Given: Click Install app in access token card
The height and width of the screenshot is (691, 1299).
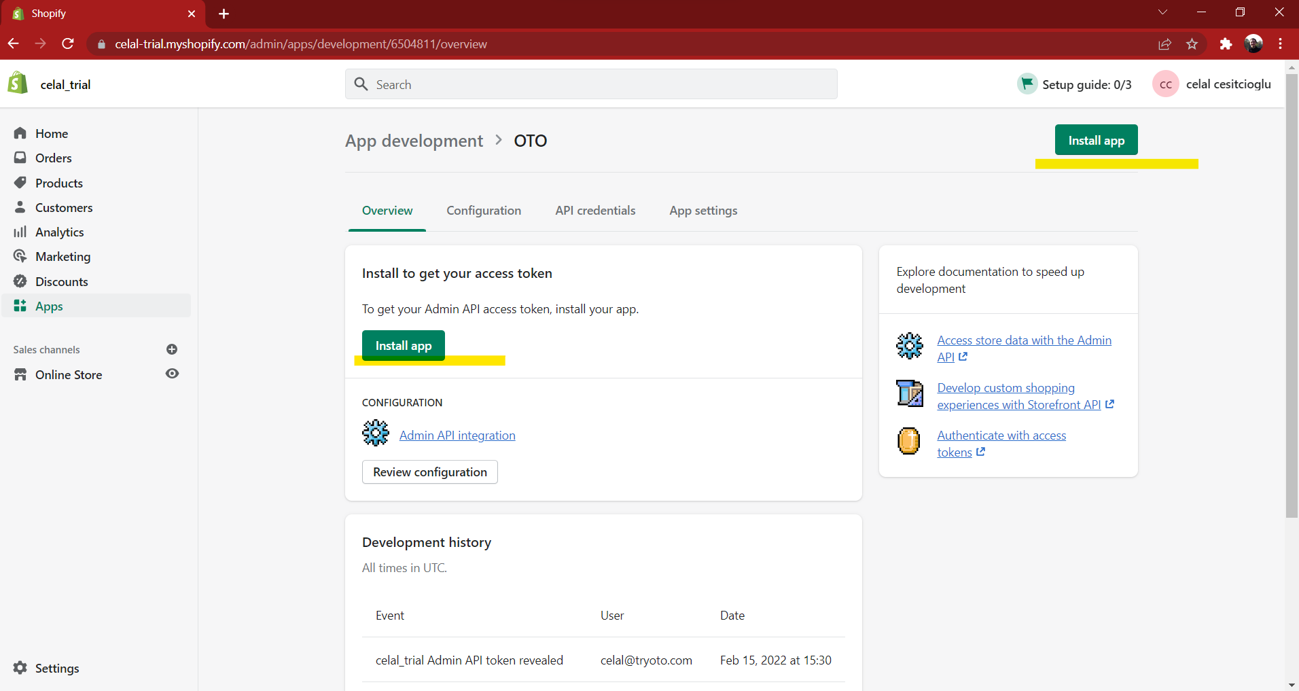Looking at the screenshot, I should click(404, 345).
